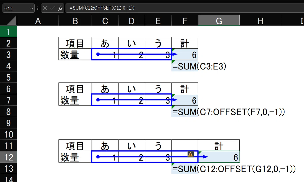Viewport: 304px width, 182px height.
Task: Select column F header
Action: pyautogui.click(x=185, y=21)
